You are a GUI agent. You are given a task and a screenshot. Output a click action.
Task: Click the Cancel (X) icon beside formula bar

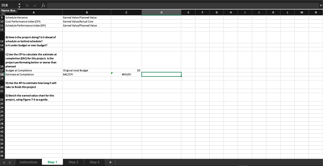pos(27,5)
